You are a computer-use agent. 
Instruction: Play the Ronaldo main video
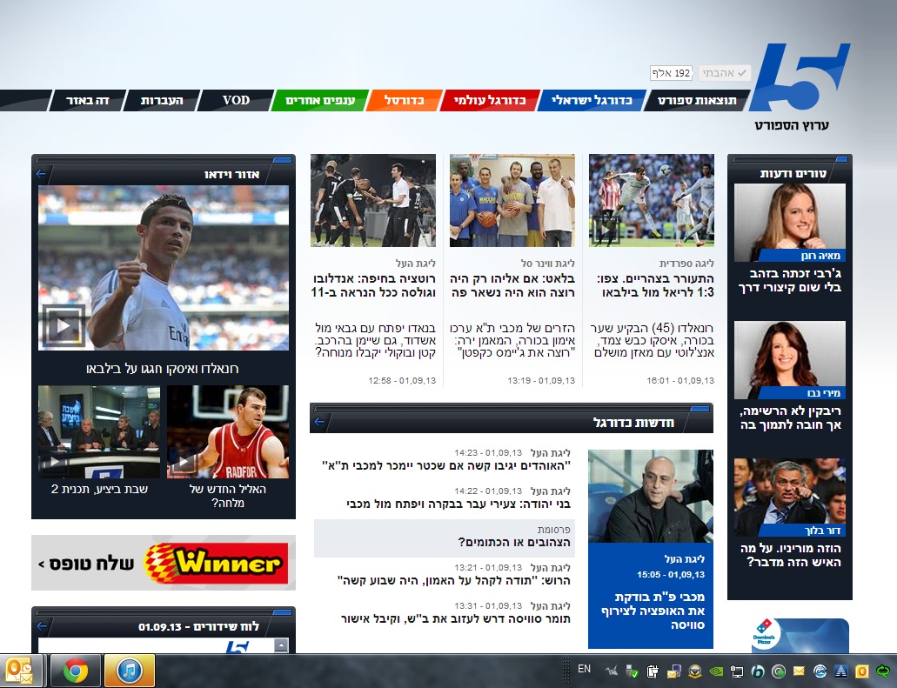click(64, 327)
